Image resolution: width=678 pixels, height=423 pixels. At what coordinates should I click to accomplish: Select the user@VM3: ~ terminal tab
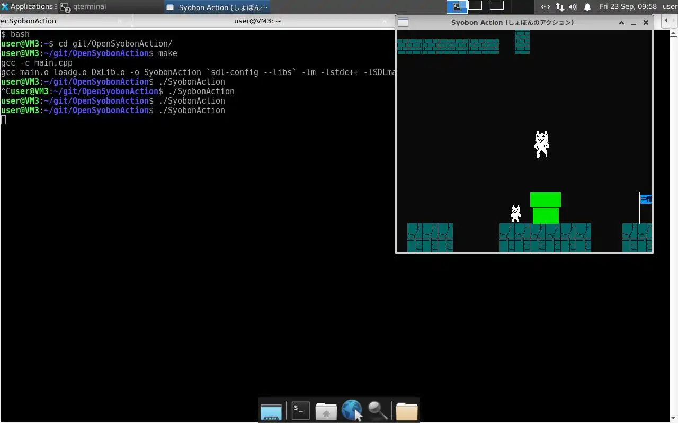[258, 21]
